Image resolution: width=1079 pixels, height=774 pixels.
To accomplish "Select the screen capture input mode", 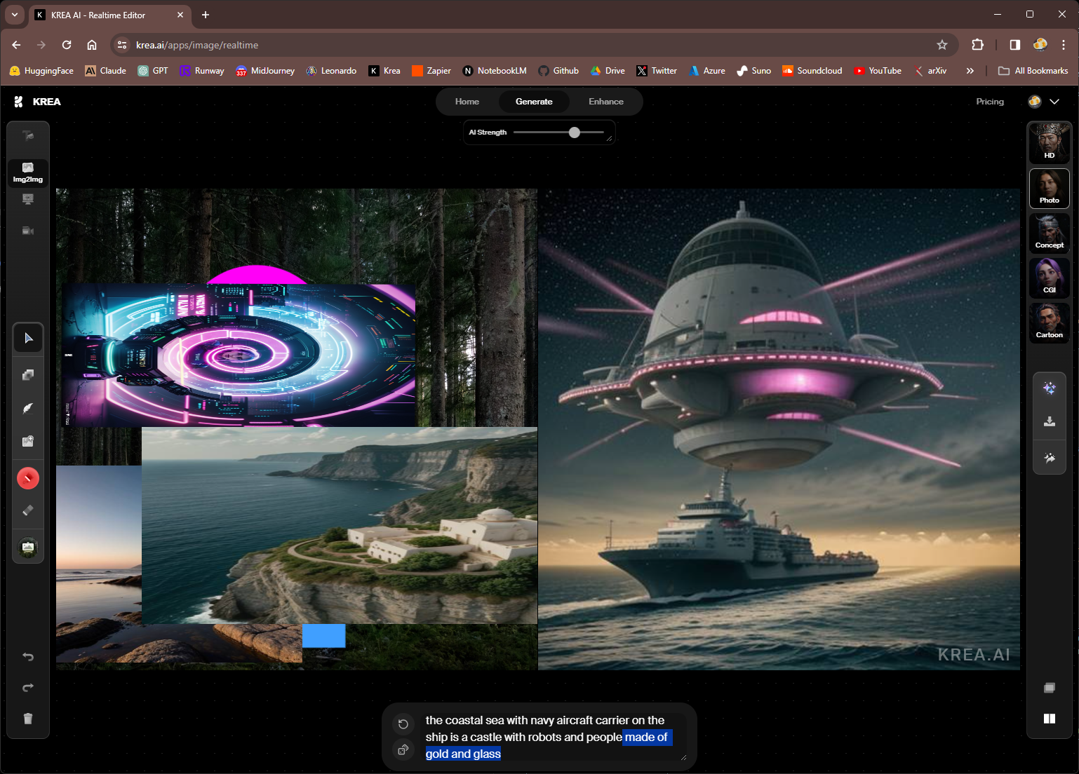I will 28,199.
